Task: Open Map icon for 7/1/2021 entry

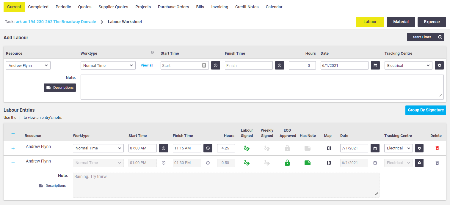Action: [x=329, y=148]
